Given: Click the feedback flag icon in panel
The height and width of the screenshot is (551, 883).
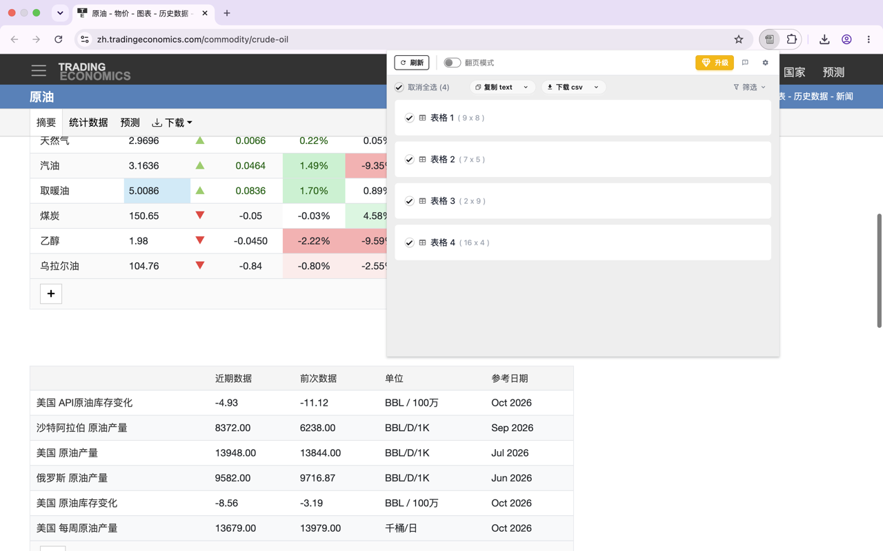Looking at the screenshot, I should pyautogui.click(x=745, y=63).
